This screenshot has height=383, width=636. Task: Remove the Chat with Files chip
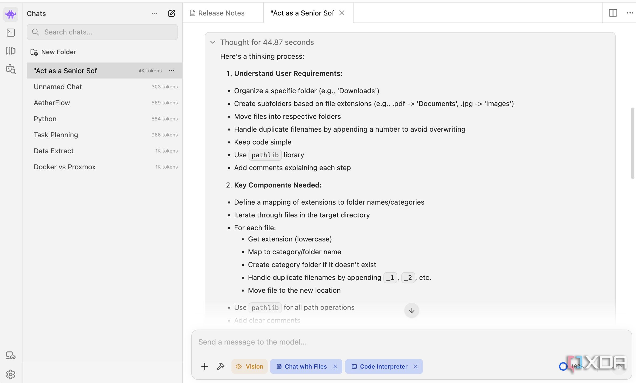[335, 366]
